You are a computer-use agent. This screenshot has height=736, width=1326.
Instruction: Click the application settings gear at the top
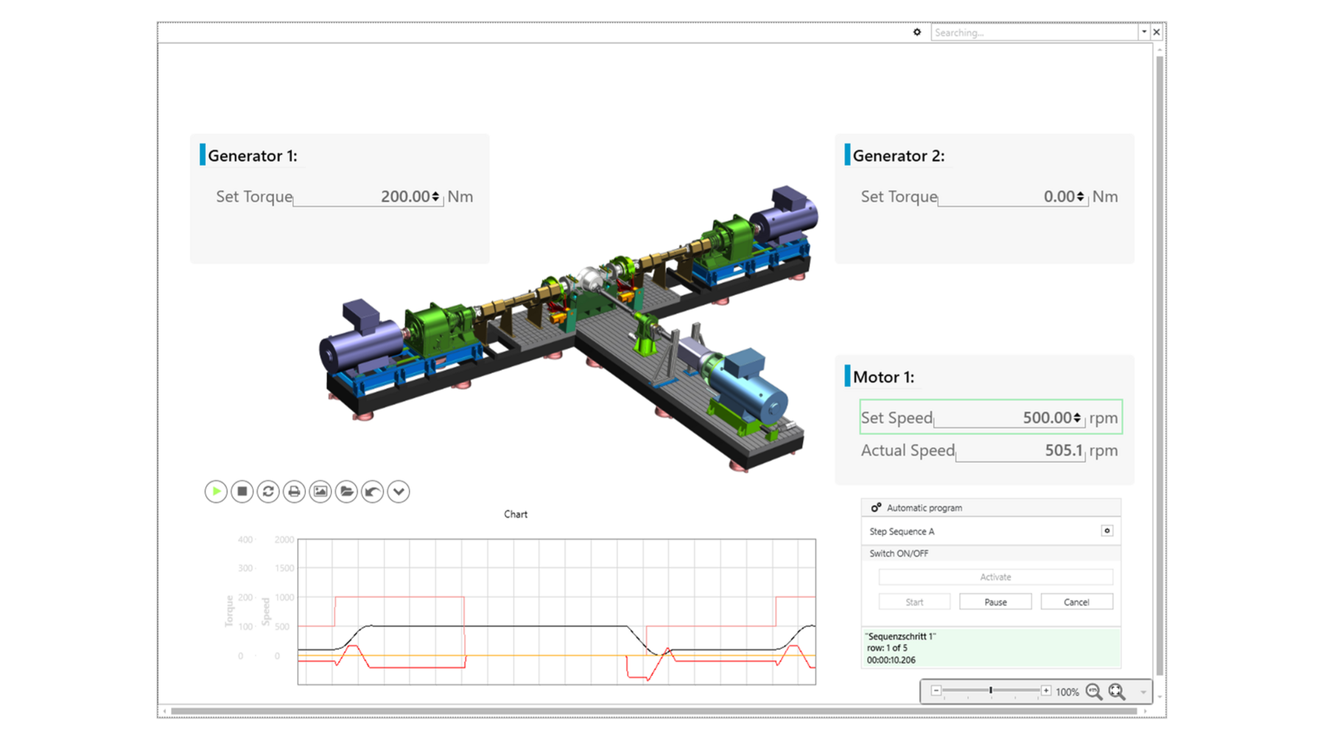tap(916, 32)
